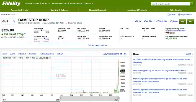Click the 320.00 current price chart marker

(122, 71)
